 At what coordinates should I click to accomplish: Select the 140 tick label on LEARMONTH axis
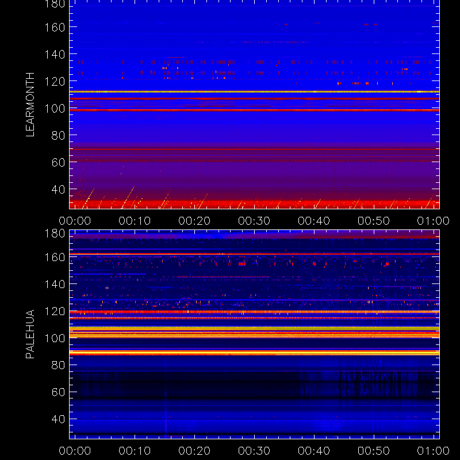tap(55, 54)
